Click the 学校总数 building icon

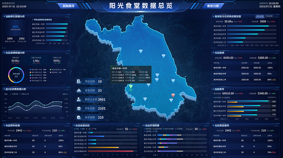pyautogui.click(x=79, y=81)
